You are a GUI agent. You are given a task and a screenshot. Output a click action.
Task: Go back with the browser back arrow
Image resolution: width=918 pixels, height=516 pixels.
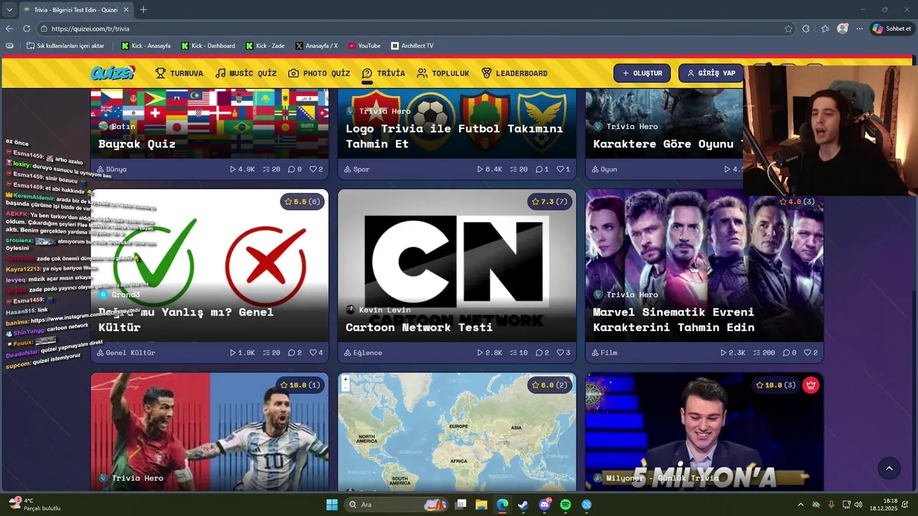click(9, 29)
